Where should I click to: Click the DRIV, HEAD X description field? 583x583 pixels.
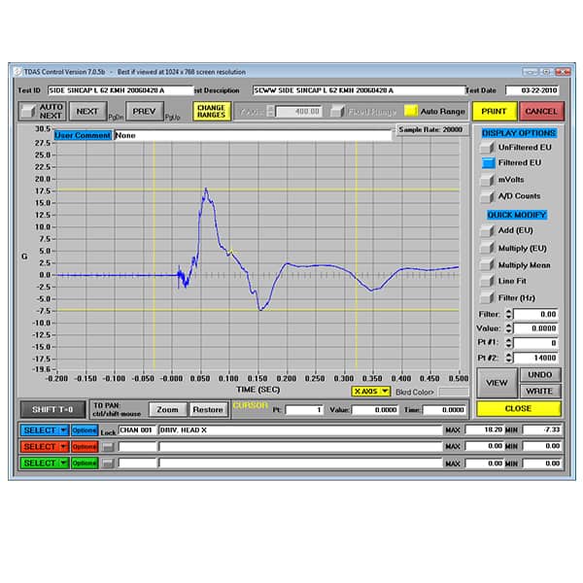point(299,430)
